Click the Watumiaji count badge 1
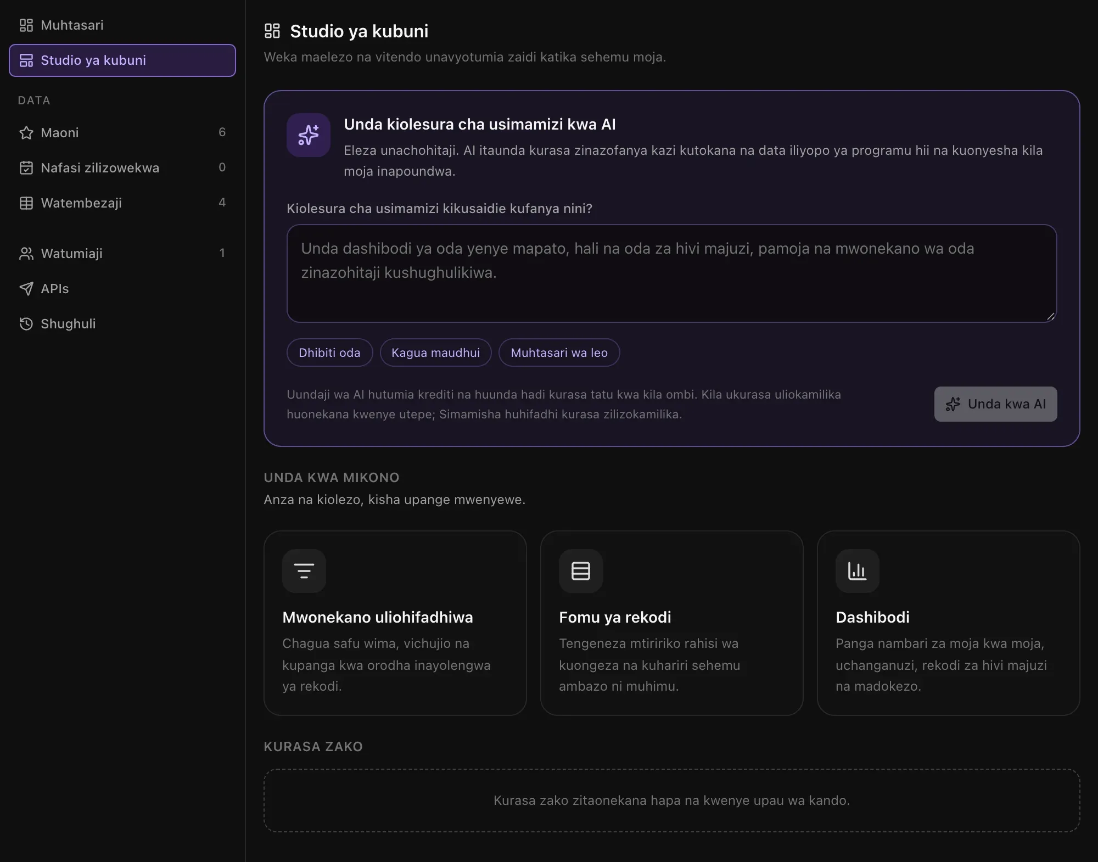 pos(222,253)
